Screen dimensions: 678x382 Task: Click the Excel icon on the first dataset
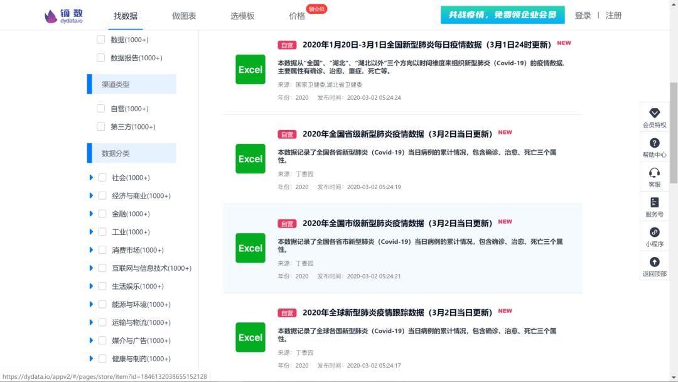(x=250, y=69)
